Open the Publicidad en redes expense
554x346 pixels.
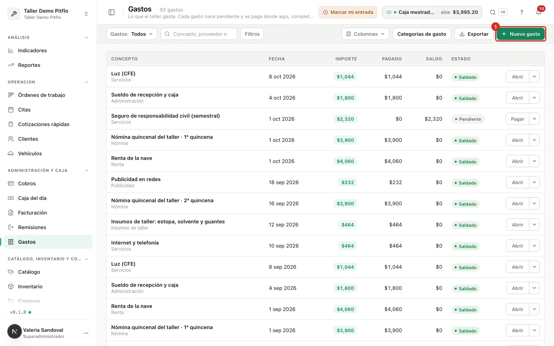(x=517, y=182)
